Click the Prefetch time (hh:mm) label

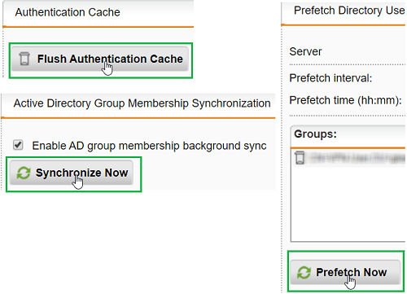(x=345, y=100)
